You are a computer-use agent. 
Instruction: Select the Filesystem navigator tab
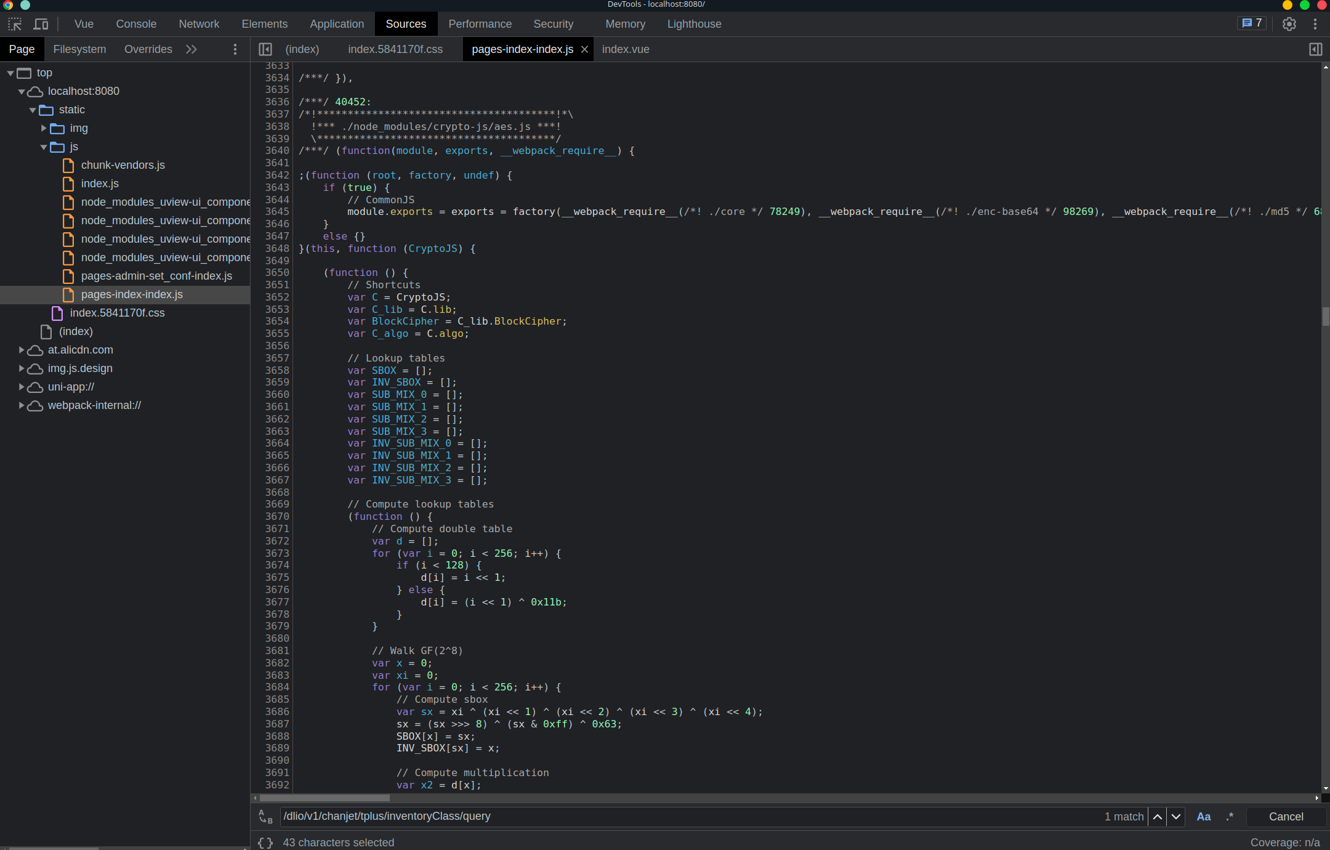click(79, 49)
